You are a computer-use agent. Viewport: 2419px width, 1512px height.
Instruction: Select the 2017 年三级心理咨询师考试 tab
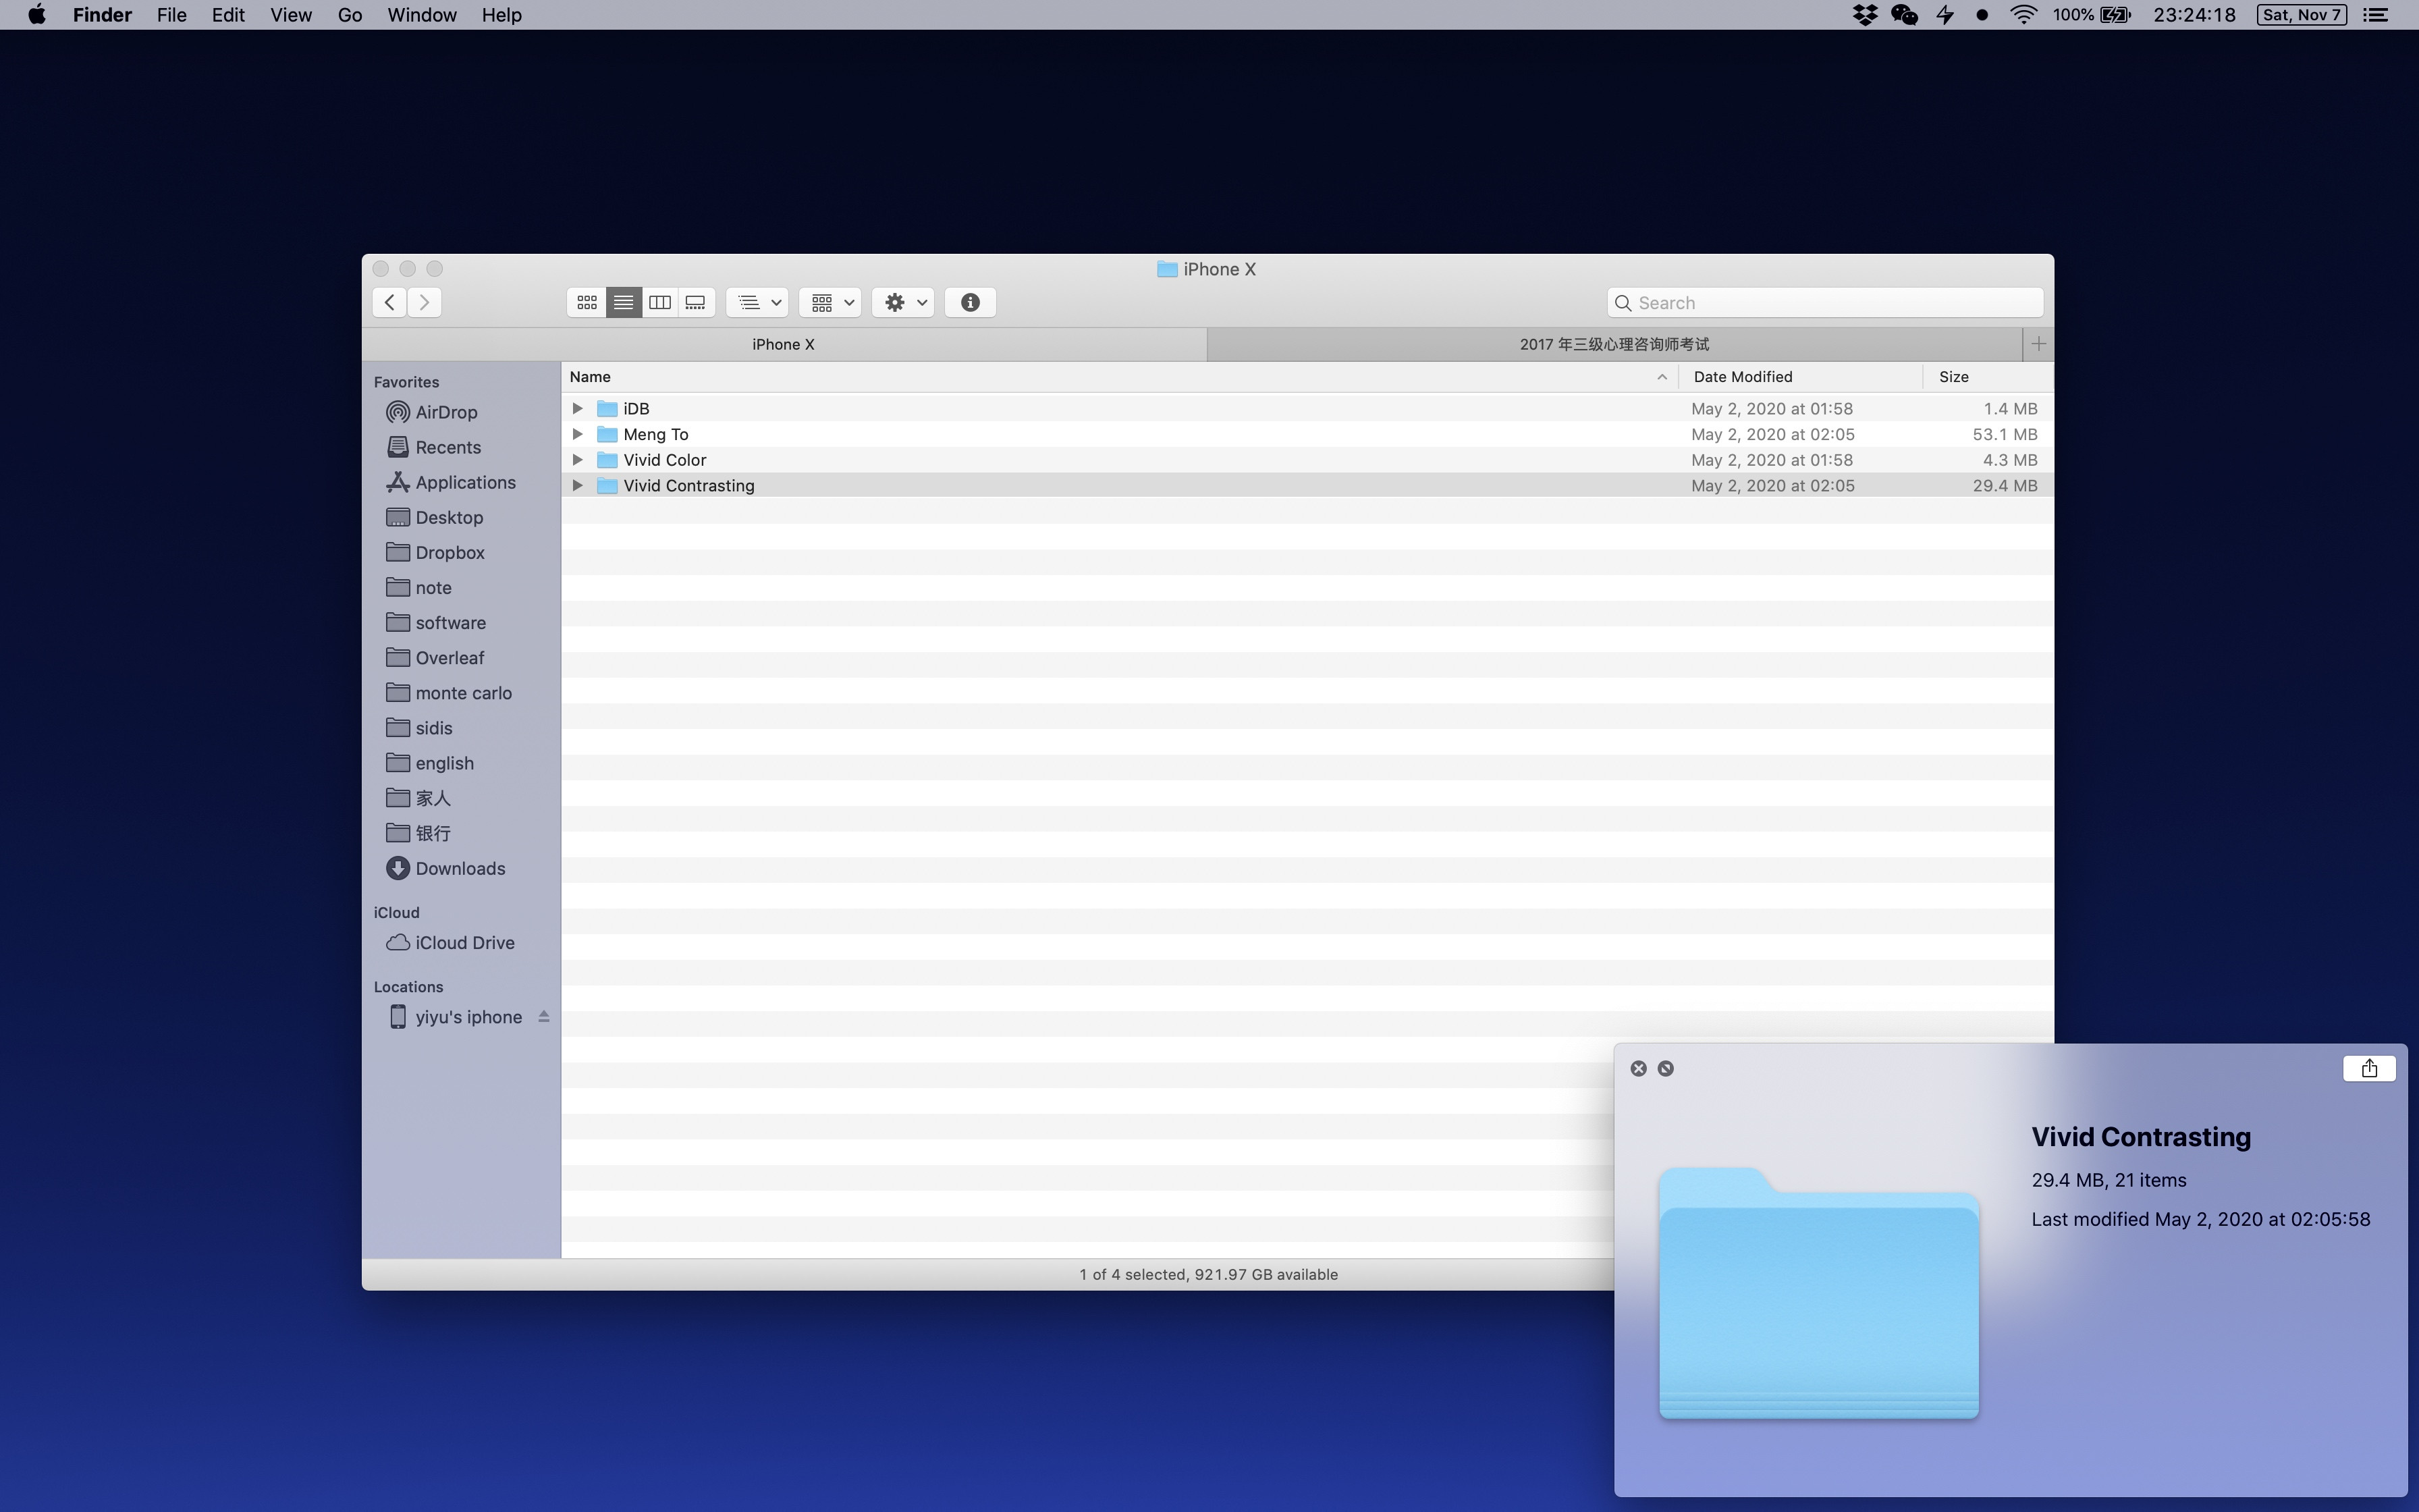tap(1614, 344)
